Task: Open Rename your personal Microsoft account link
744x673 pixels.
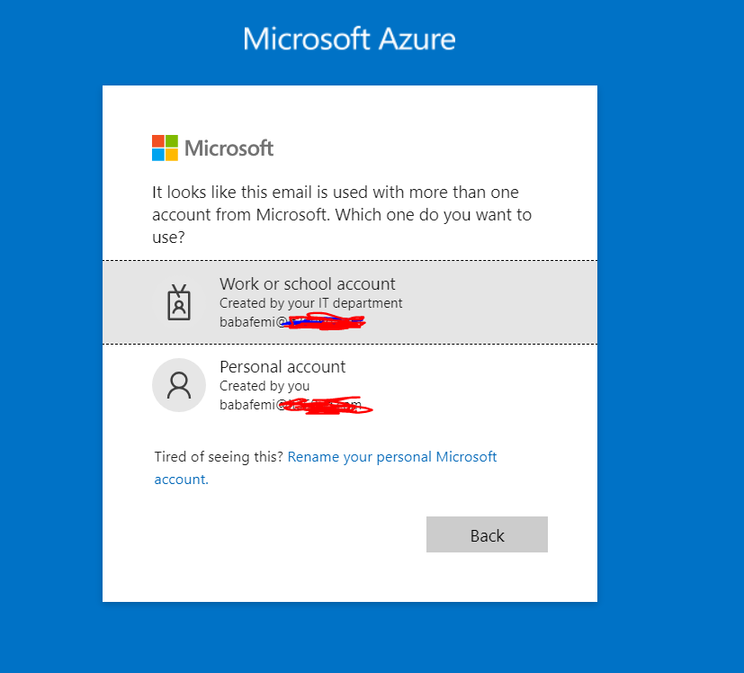Action: click(326, 468)
